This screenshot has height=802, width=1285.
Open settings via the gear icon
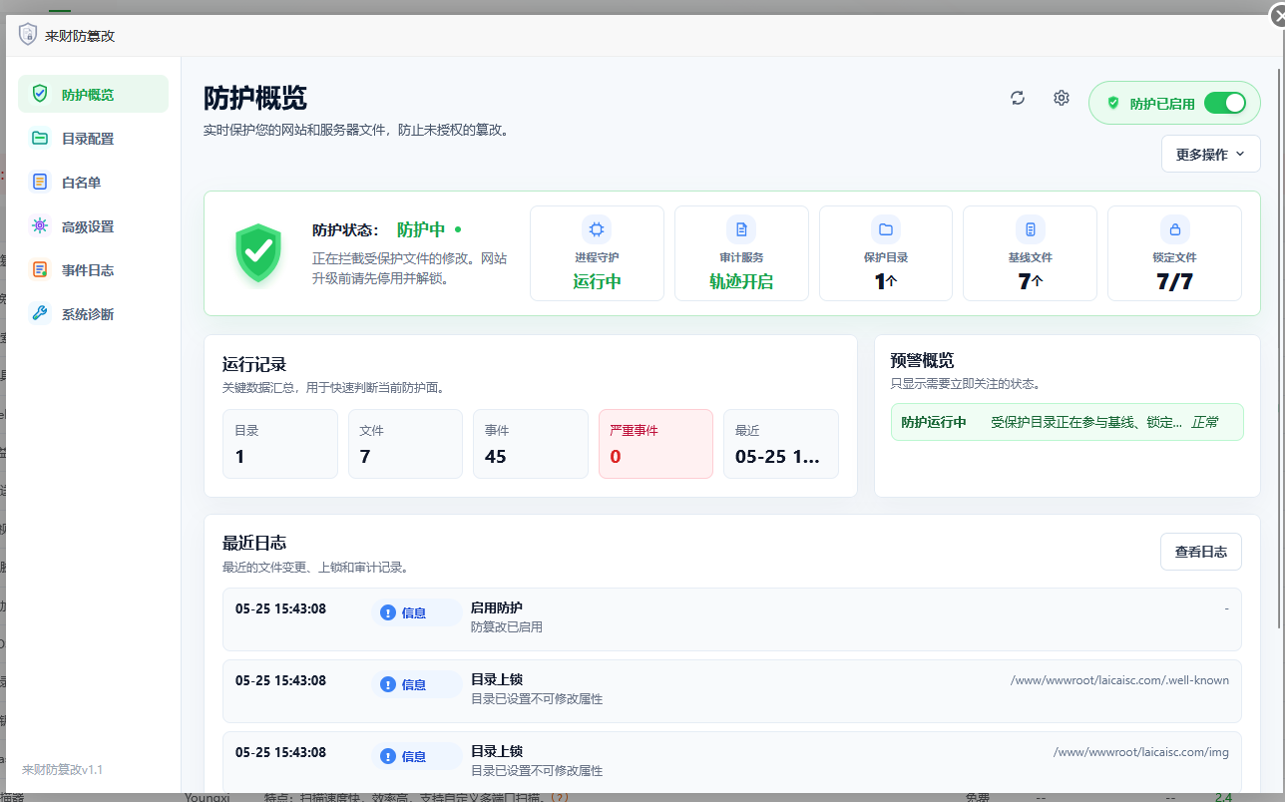pos(1062,98)
